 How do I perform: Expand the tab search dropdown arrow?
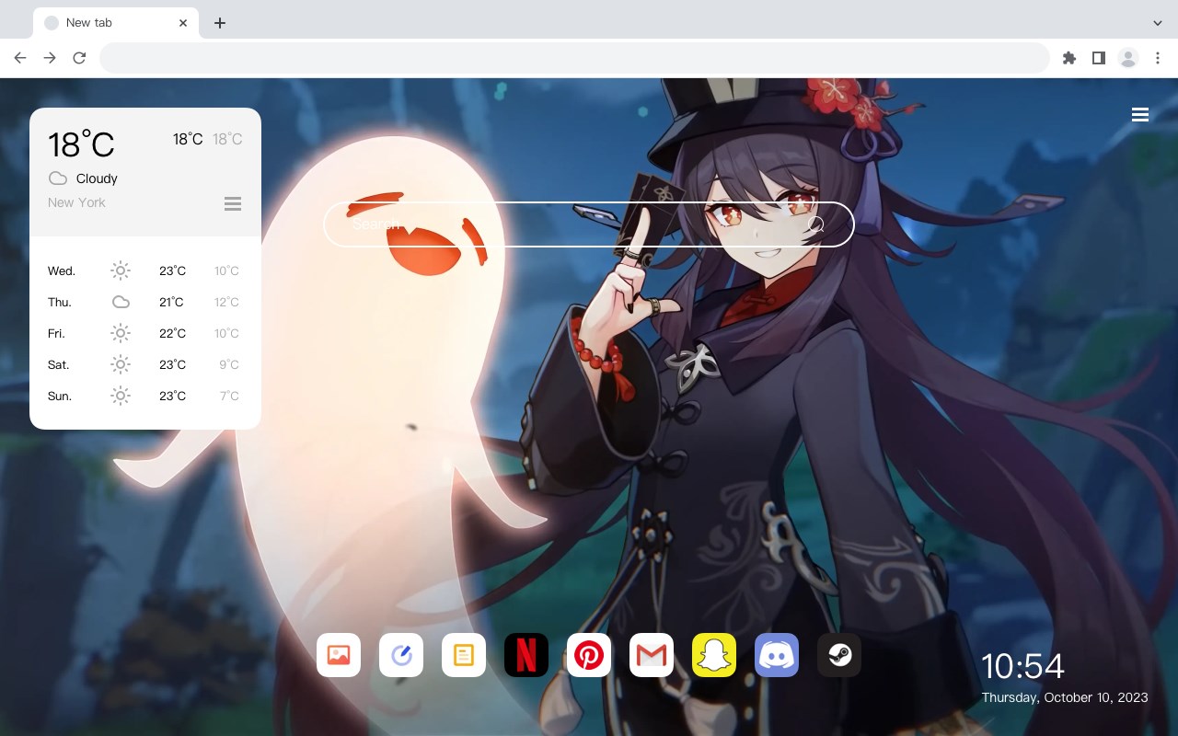1158,23
